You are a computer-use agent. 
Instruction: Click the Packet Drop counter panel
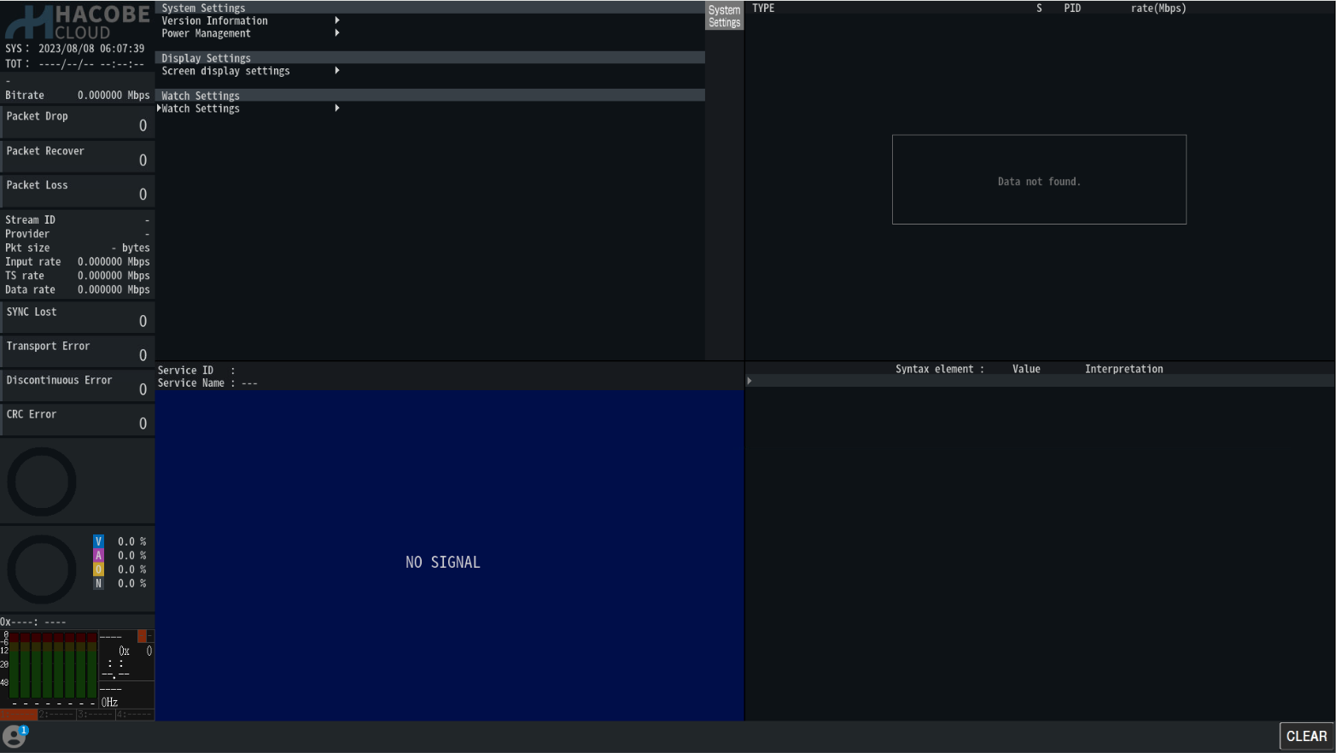[x=77, y=122]
